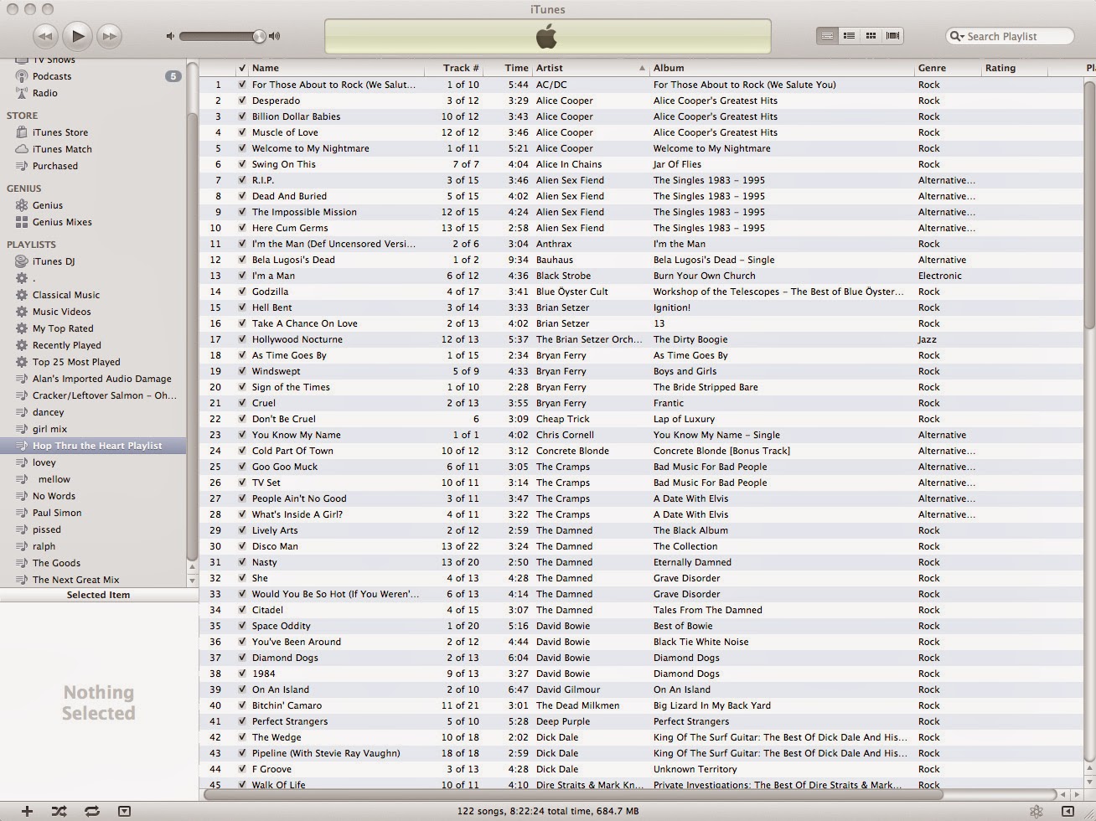Skip to the previous track

point(45,36)
